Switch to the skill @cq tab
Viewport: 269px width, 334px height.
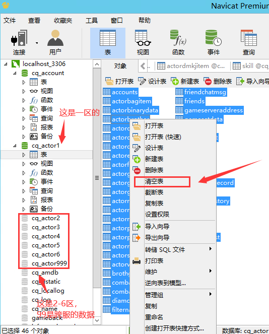click(250, 66)
